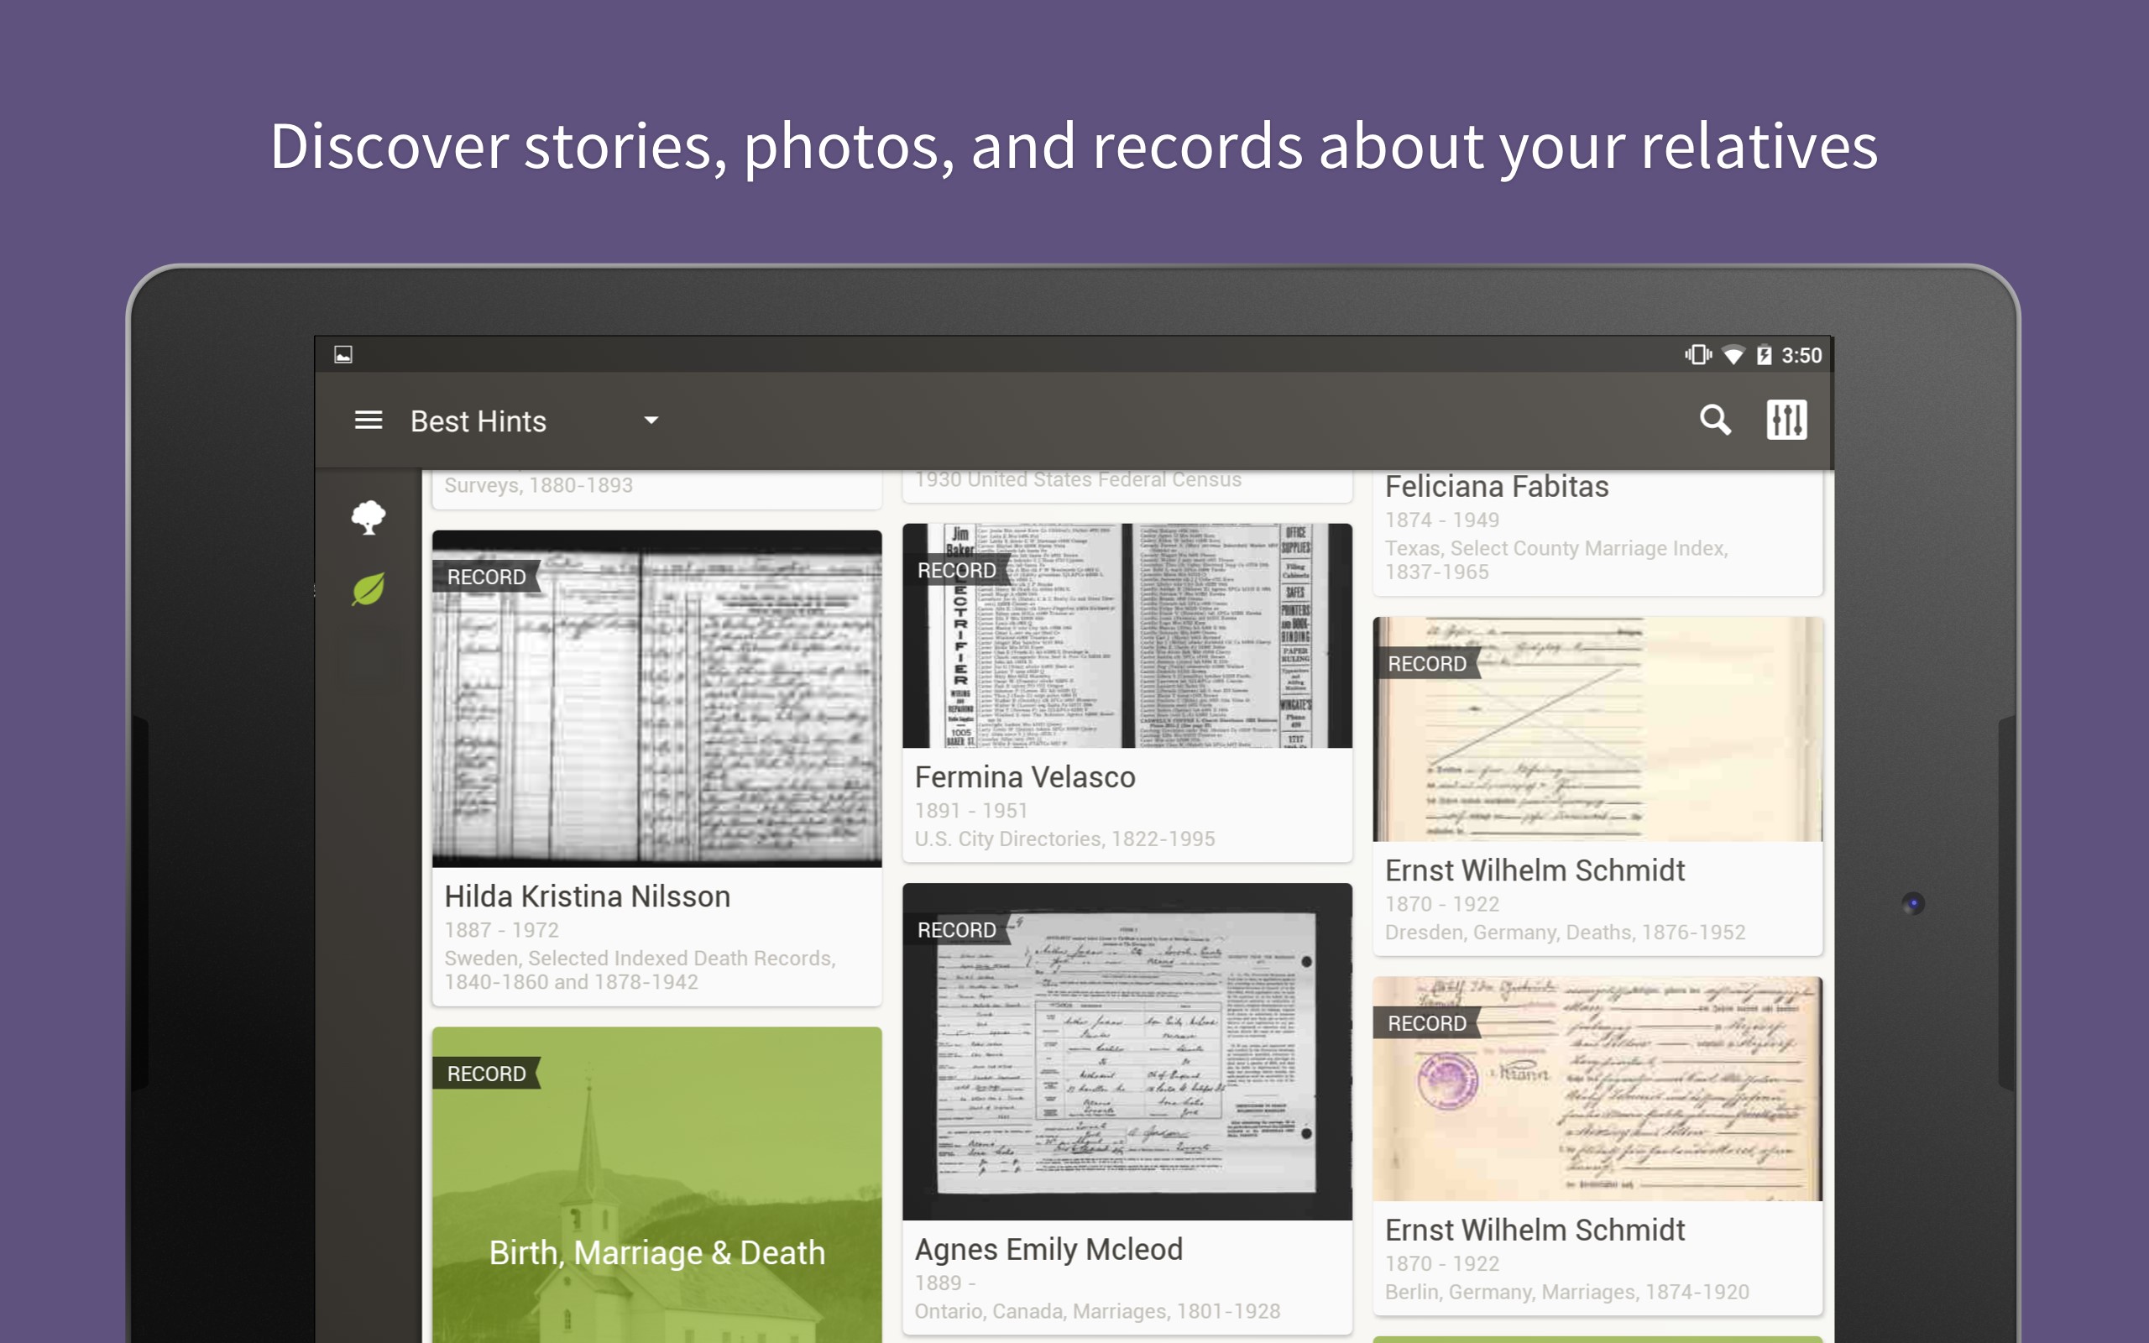The width and height of the screenshot is (2149, 1343).
Task: View the Swedish death record image thumbnail
Action: pos(657,702)
